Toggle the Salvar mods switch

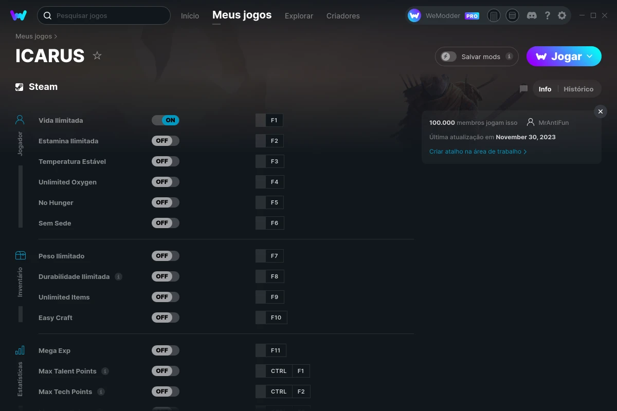449,57
